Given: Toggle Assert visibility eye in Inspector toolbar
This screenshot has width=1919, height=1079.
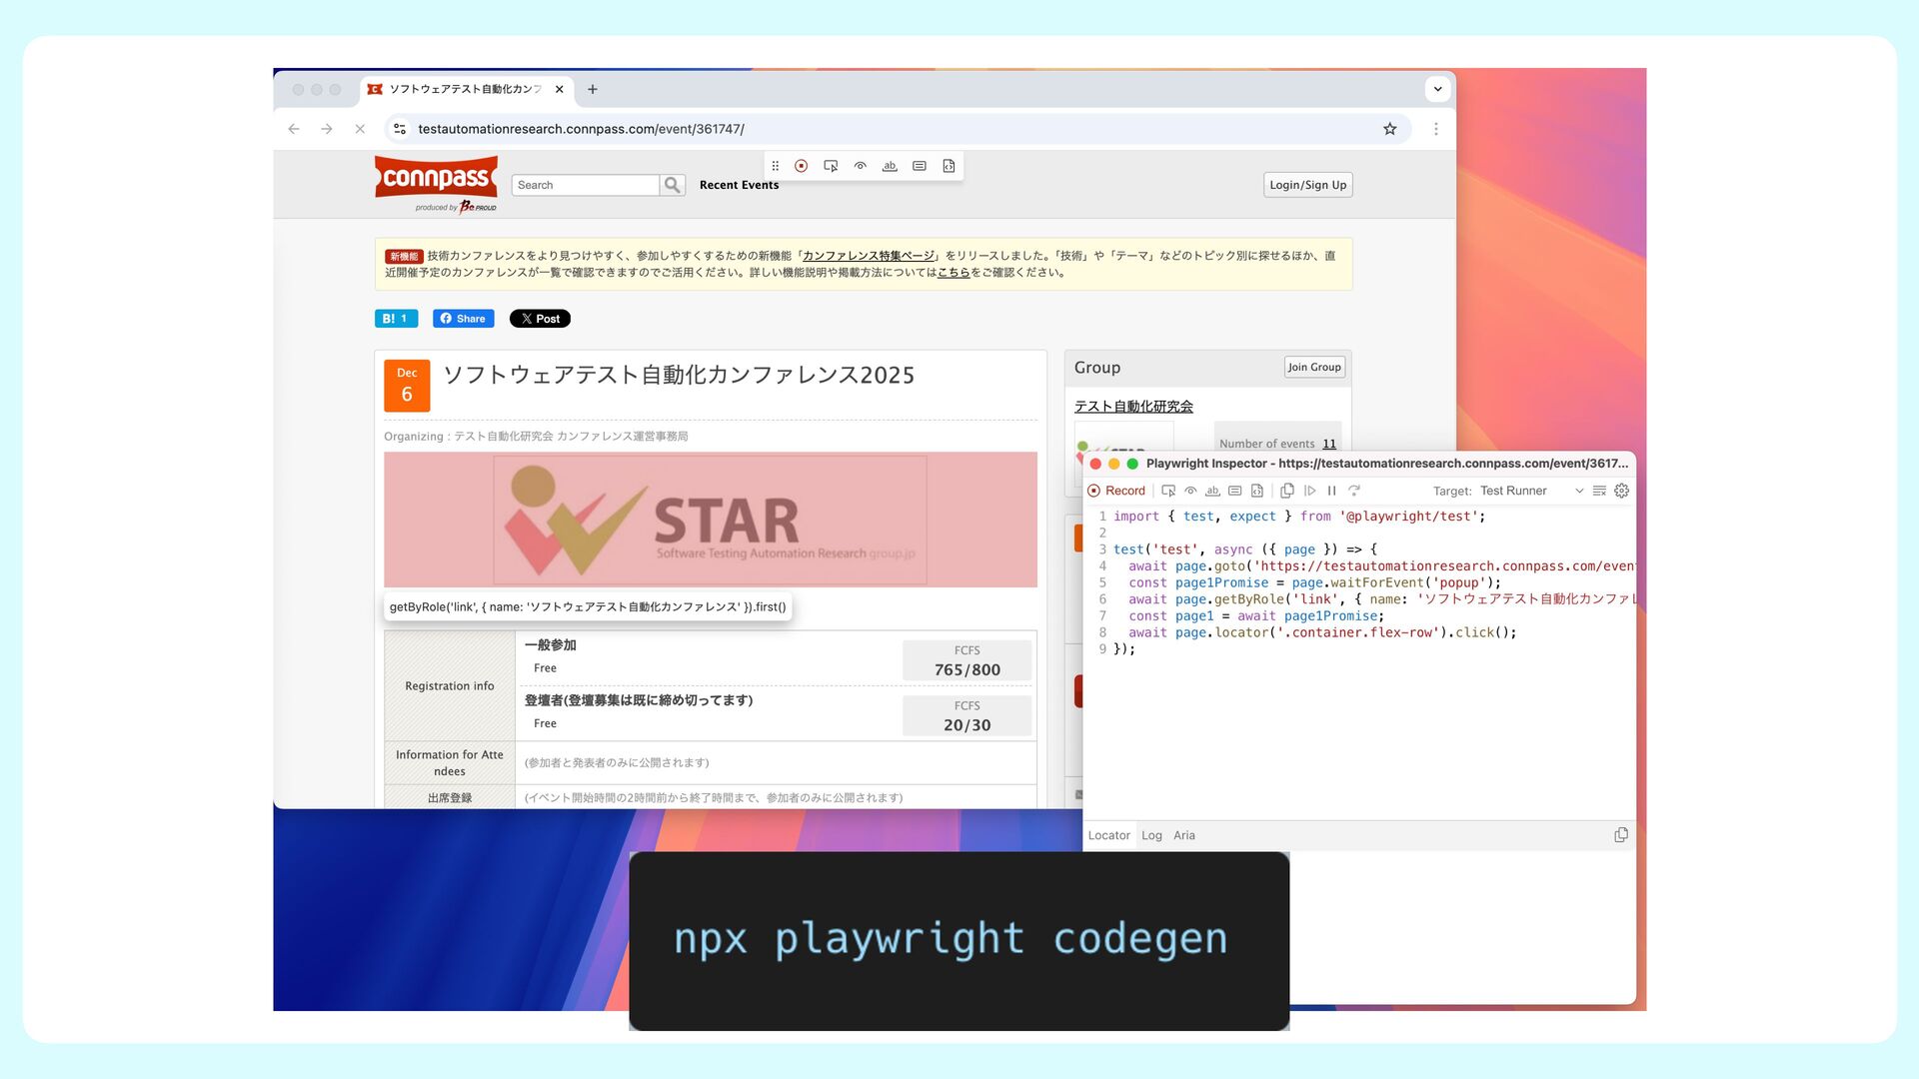Looking at the screenshot, I should click(x=1190, y=491).
